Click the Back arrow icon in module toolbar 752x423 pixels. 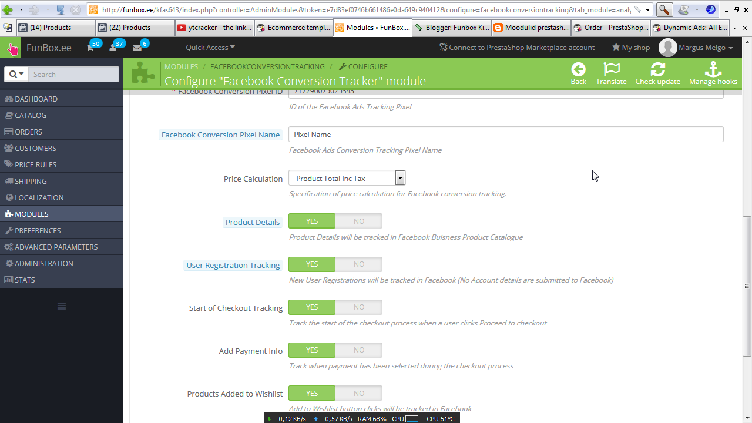click(x=578, y=69)
